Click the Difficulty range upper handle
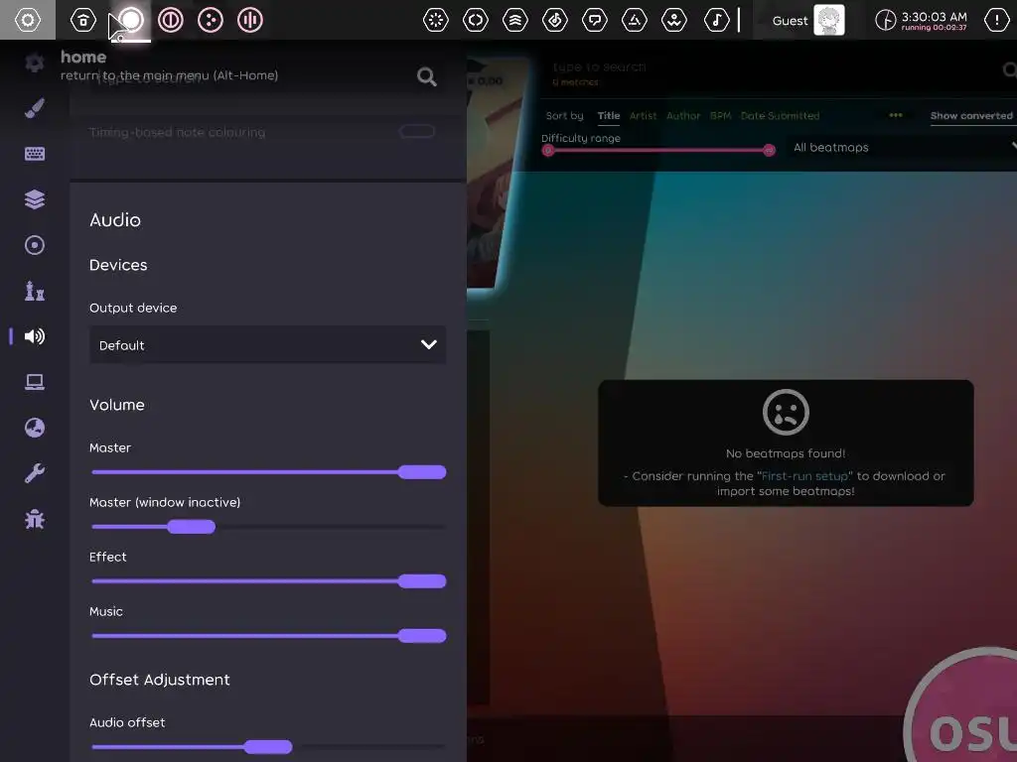Viewport: 1017px width, 762px height. point(770,151)
